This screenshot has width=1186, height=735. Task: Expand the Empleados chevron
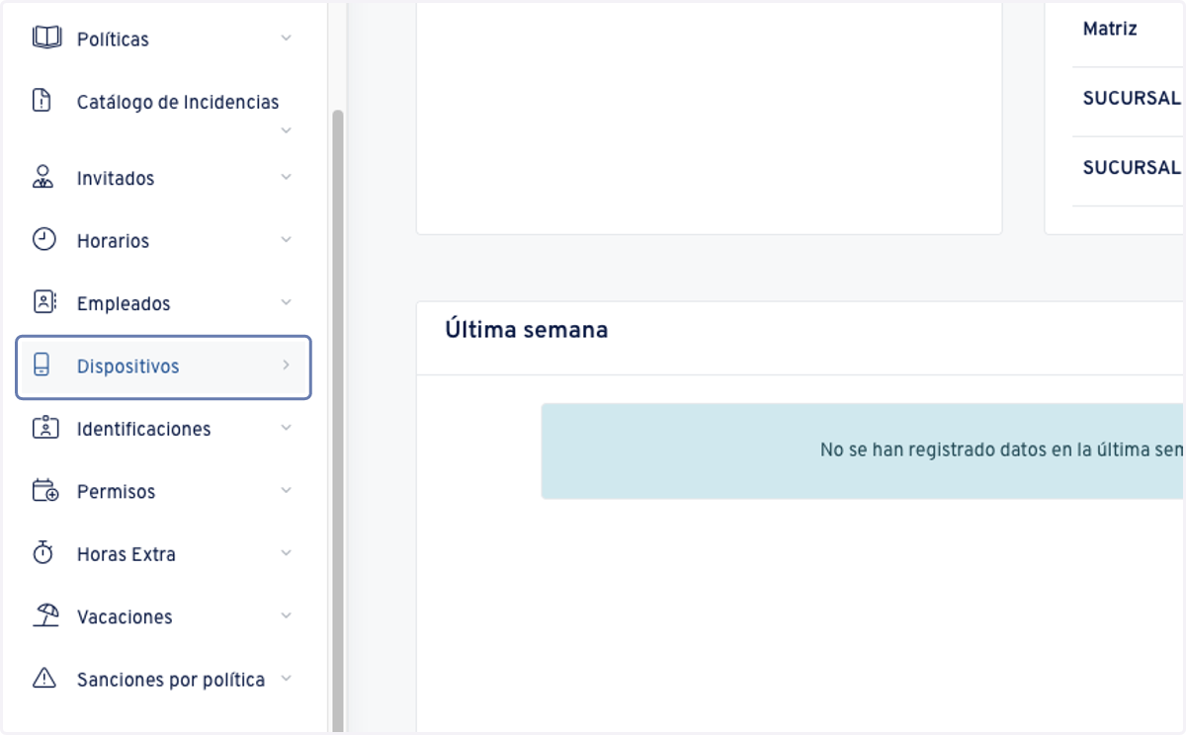coord(286,302)
